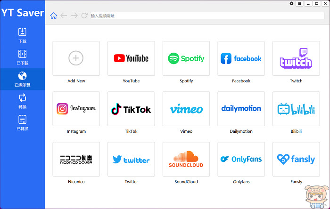Focus the video URL input field

coord(207,16)
